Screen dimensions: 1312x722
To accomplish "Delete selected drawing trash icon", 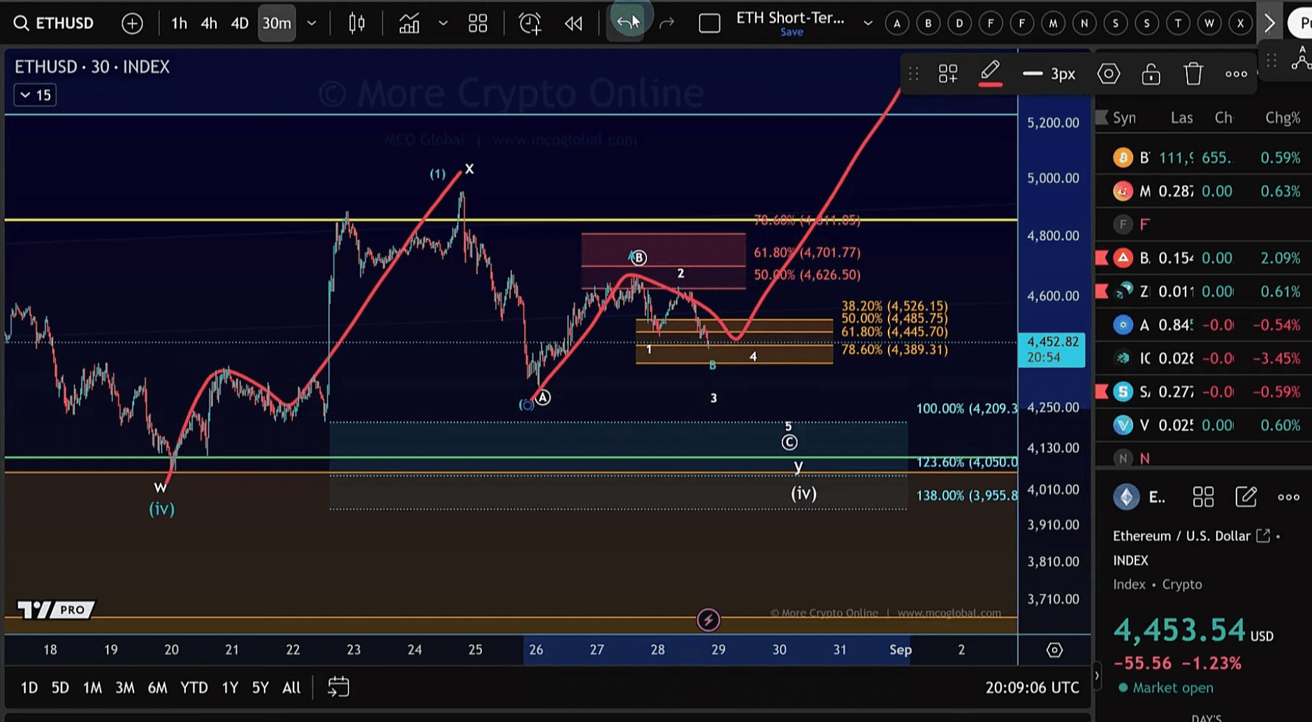I will pyautogui.click(x=1193, y=73).
